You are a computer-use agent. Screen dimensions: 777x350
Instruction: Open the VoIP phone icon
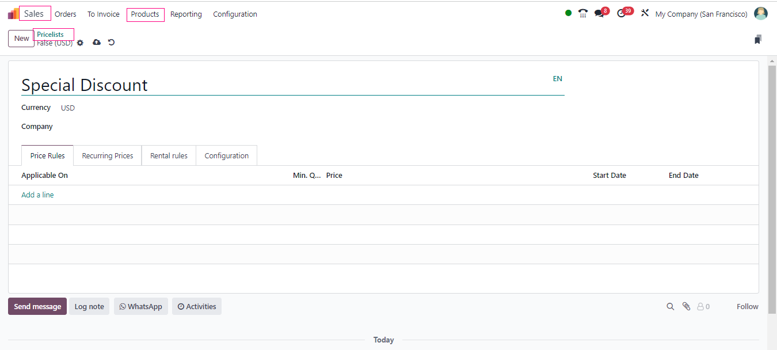pos(583,14)
